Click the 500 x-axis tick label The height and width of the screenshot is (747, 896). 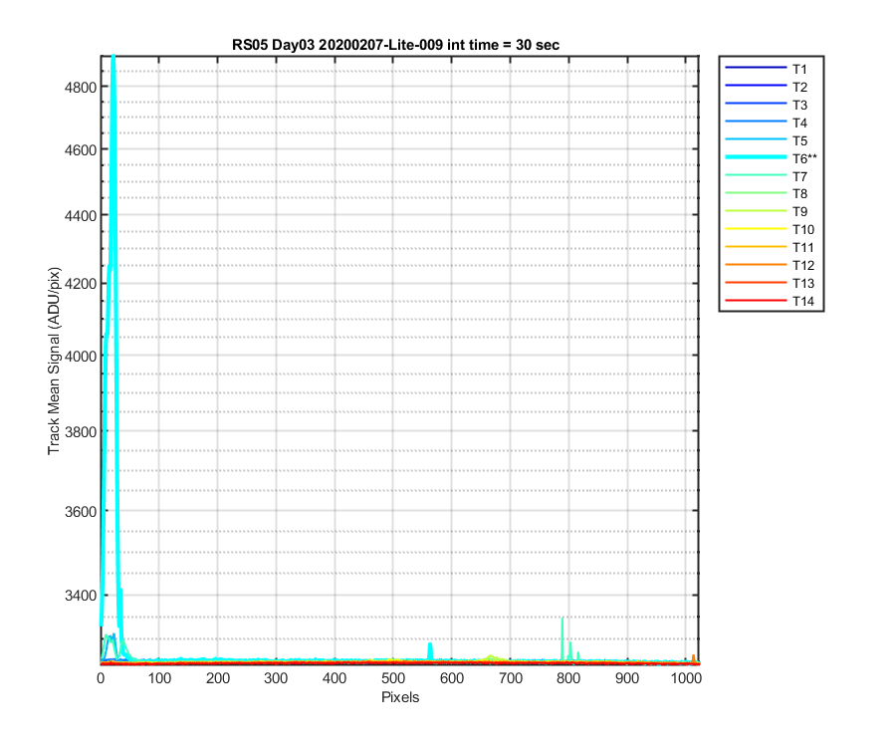[393, 678]
